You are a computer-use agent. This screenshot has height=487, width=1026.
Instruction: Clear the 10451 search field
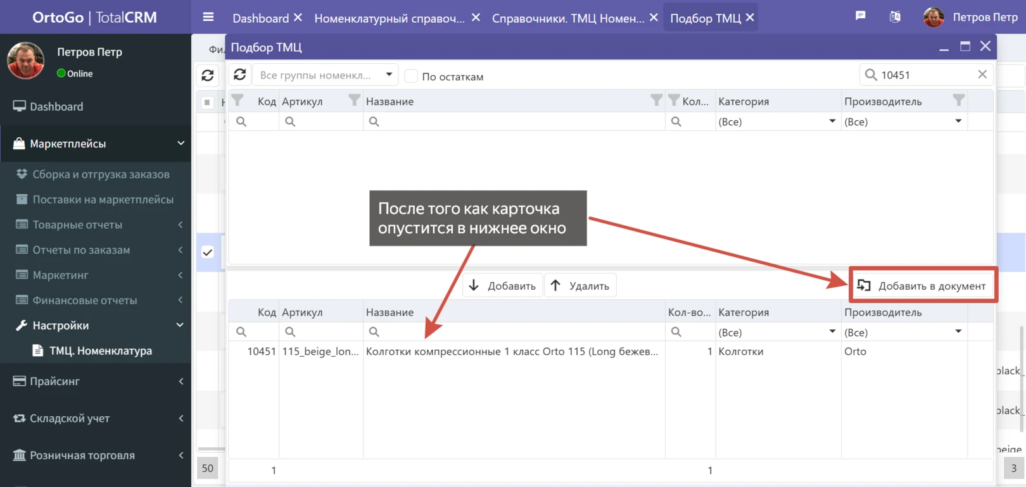(982, 75)
